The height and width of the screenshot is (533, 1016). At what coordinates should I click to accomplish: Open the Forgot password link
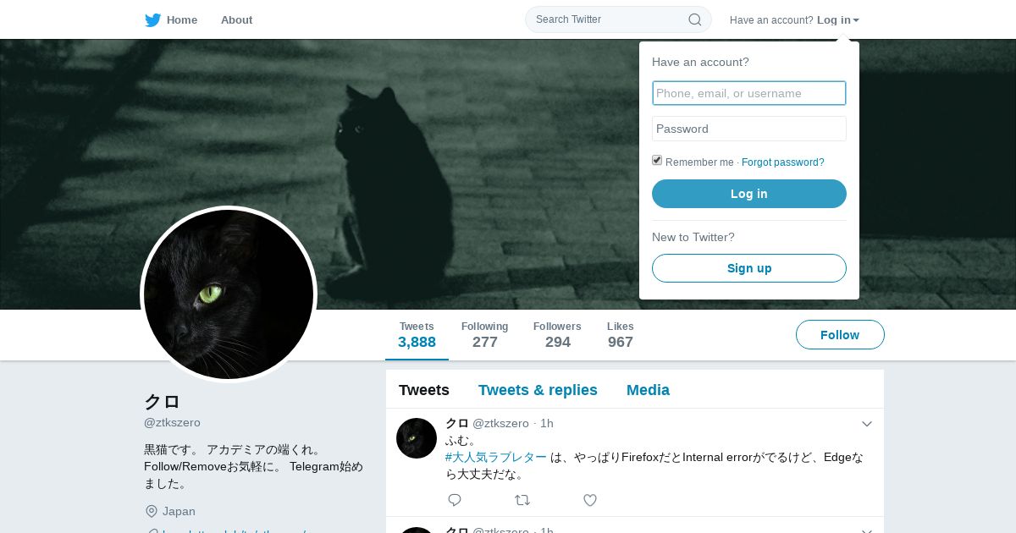pos(782,162)
